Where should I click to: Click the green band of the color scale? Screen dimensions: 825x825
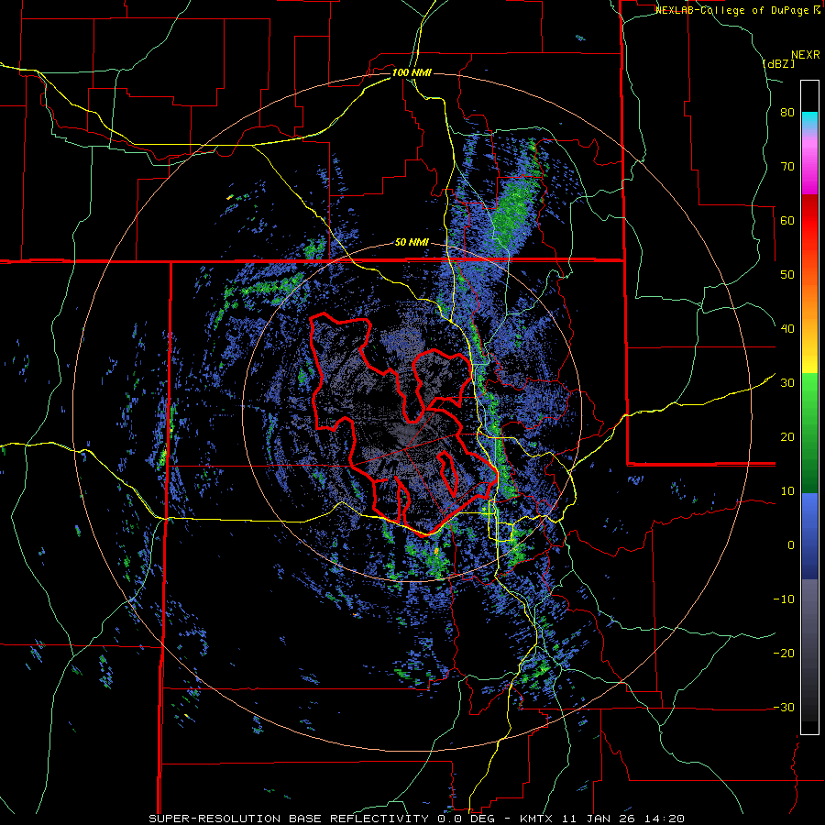[809, 433]
